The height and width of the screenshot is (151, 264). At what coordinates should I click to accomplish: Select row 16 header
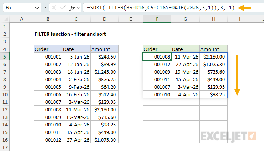[5, 140]
